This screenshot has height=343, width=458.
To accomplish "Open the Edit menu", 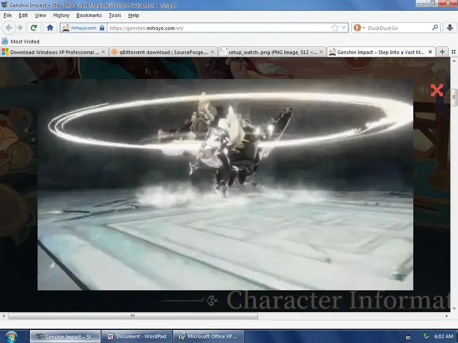I will point(23,15).
